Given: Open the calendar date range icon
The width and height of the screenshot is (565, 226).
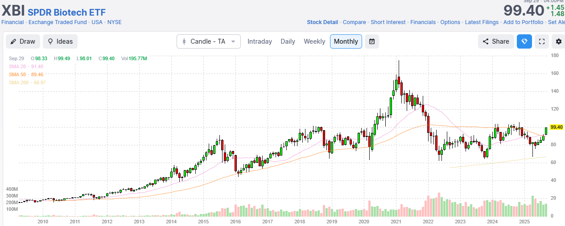Looking at the screenshot, I should [x=371, y=41].
